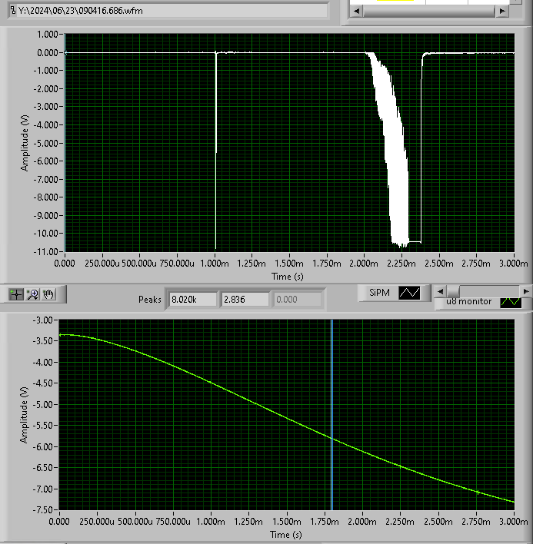The height and width of the screenshot is (544, 533).
Task: Click upper graph X-axis label 2.250m
Action: pyautogui.click(x=401, y=264)
